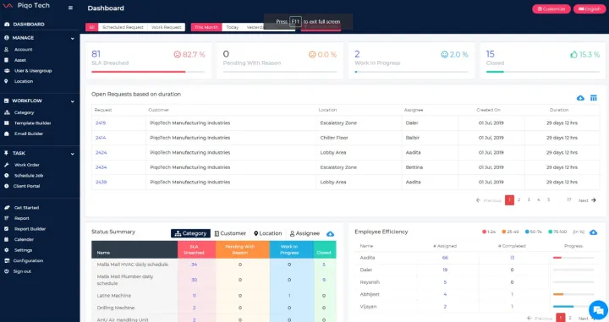The width and height of the screenshot is (609, 322).
Task: Collapse the TASK sidebar section
Action: click(x=72, y=154)
